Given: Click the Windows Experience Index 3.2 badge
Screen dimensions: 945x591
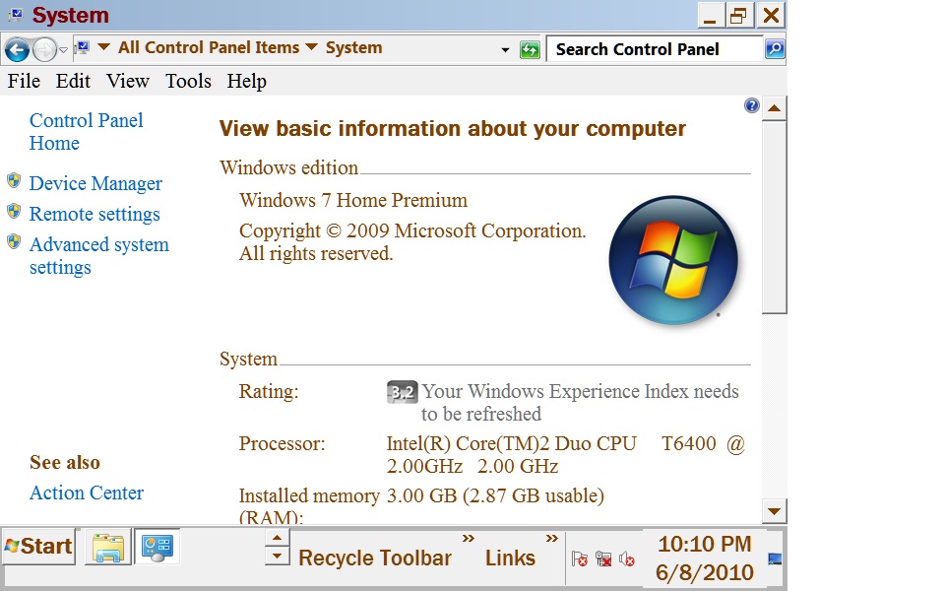Looking at the screenshot, I should (x=402, y=392).
